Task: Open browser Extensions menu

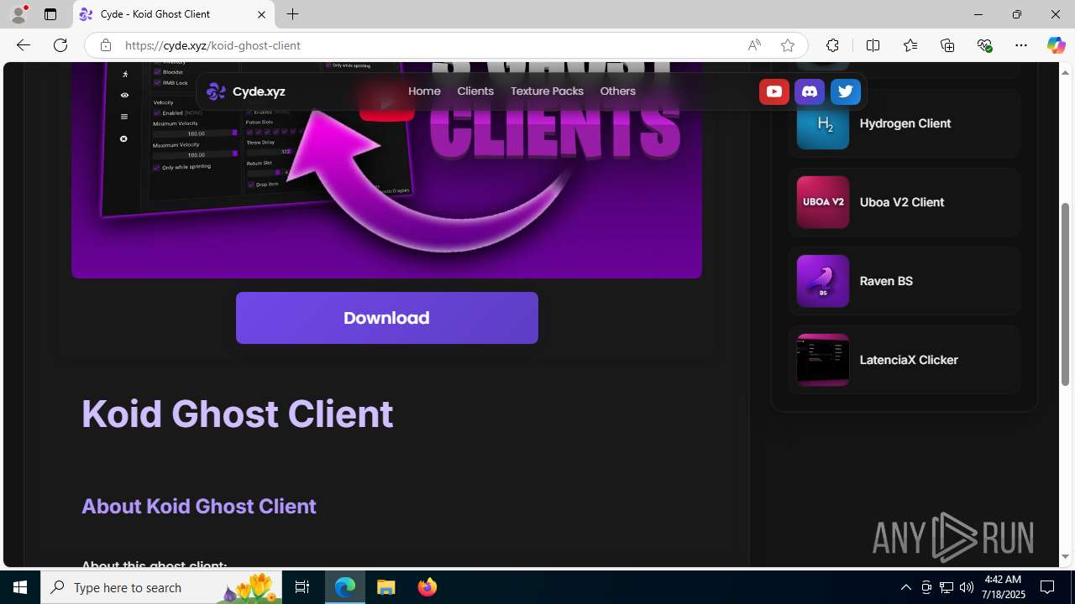Action: 832,45
